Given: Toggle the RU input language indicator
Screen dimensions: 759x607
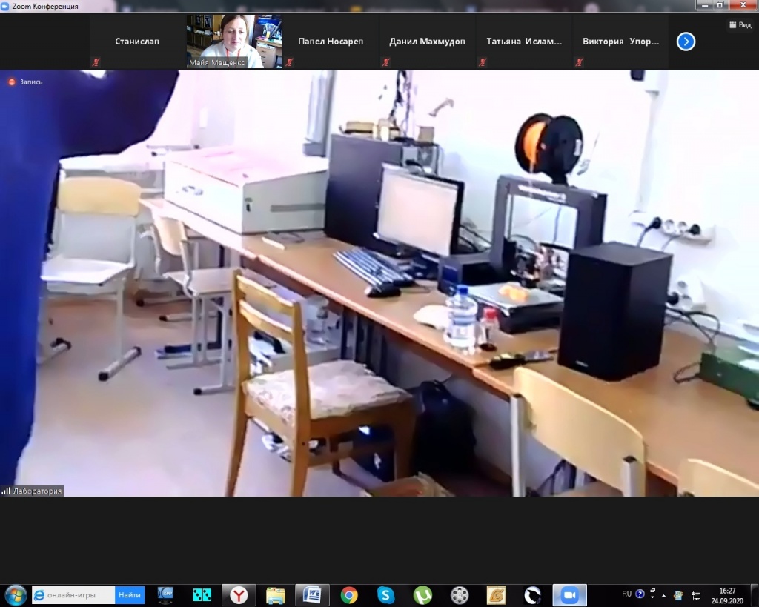Looking at the screenshot, I should pyautogui.click(x=626, y=594).
